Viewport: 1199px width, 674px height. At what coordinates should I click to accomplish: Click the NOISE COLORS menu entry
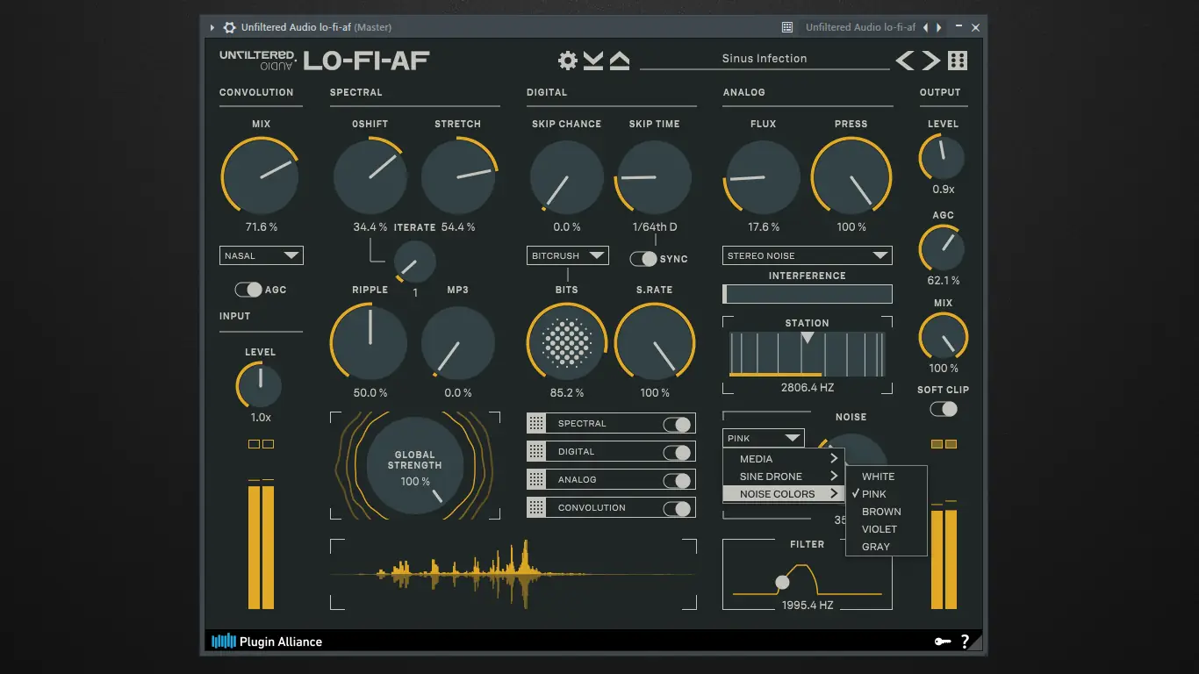coord(783,493)
